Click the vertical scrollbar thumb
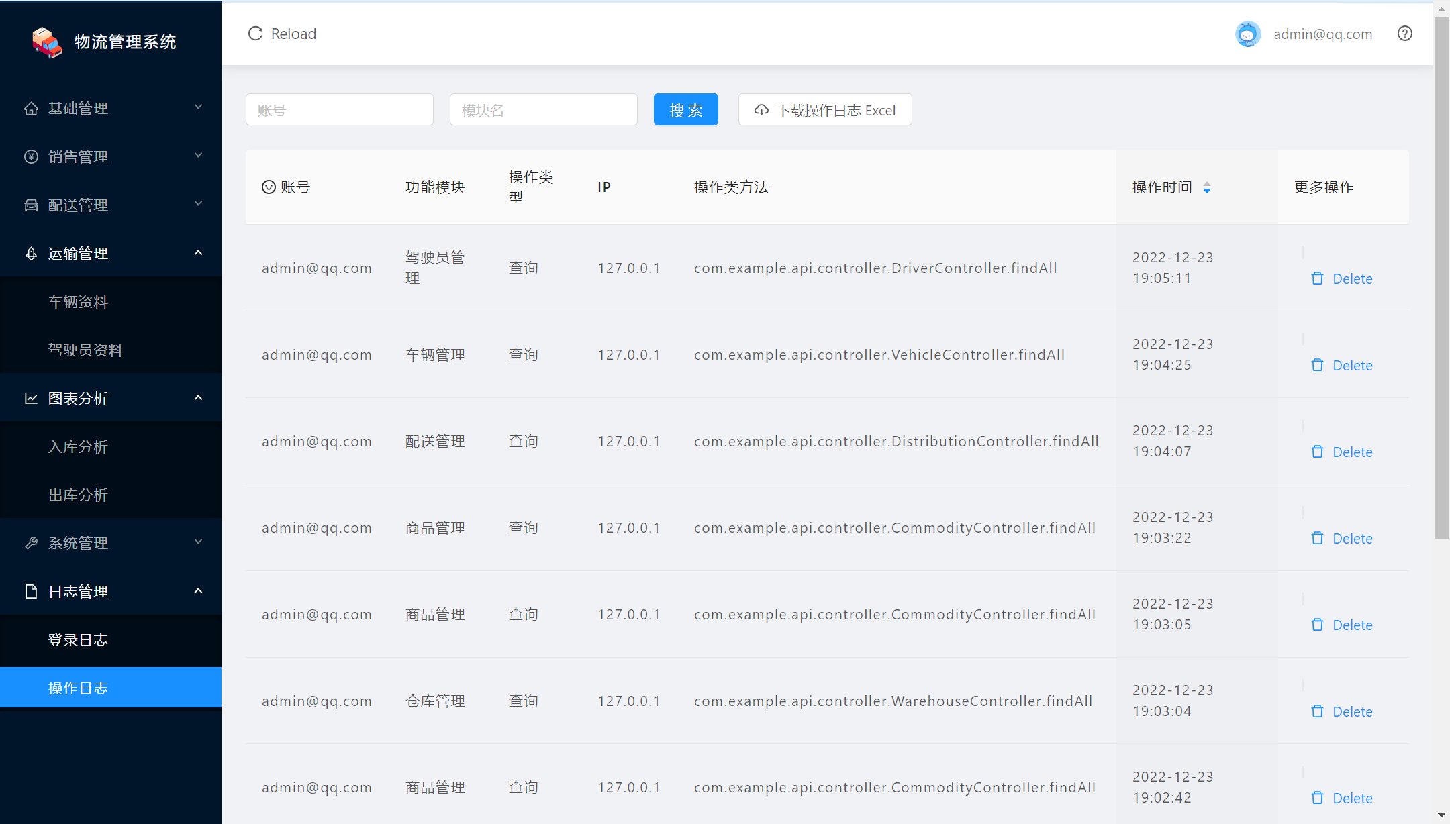The width and height of the screenshot is (1450, 824). pyautogui.click(x=1441, y=278)
